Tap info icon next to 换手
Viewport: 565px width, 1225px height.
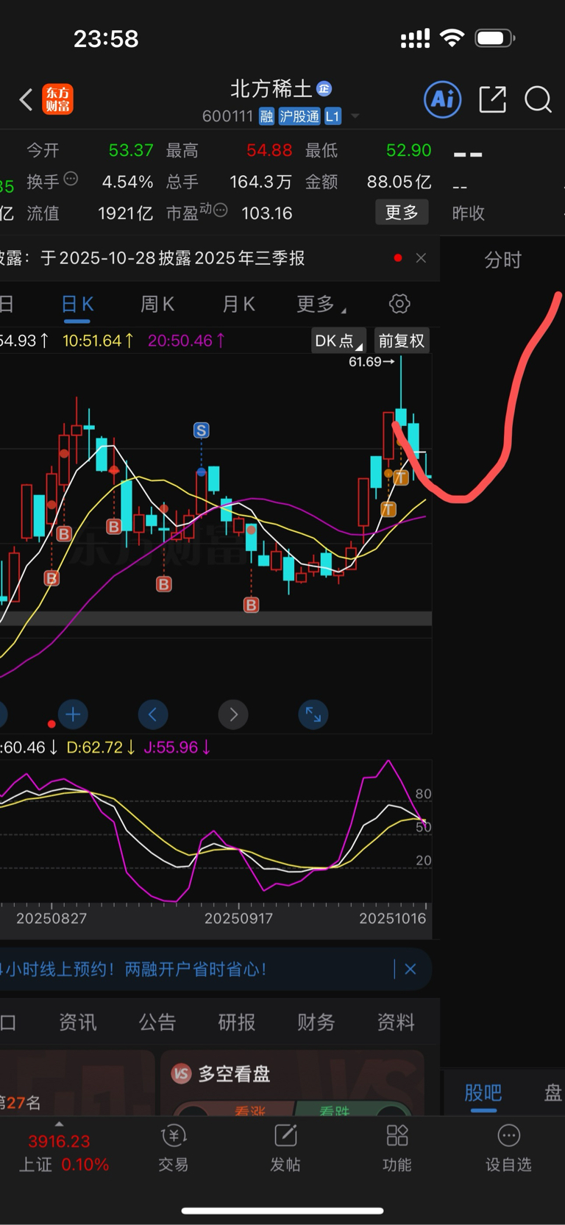[x=71, y=178]
